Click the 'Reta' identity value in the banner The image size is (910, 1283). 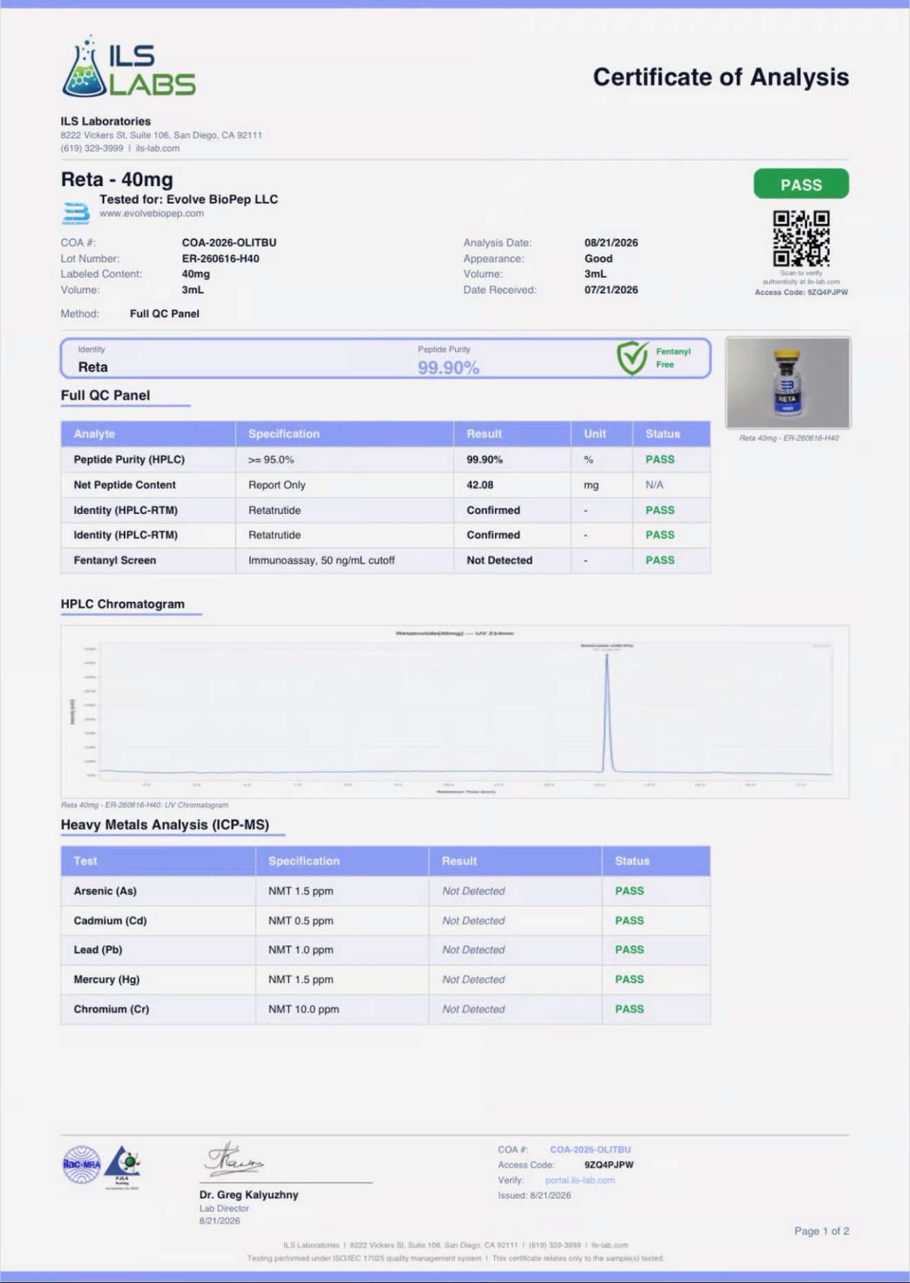coord(93,367)
